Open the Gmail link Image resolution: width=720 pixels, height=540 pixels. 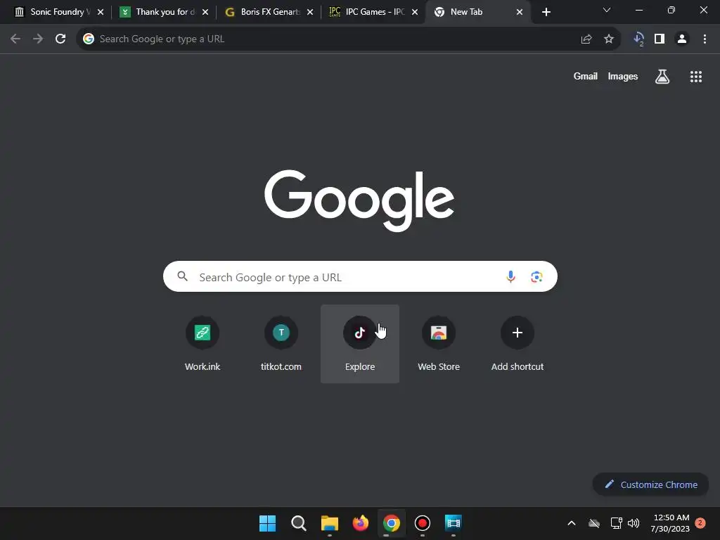pyautogui.click(x=586, y=76)
